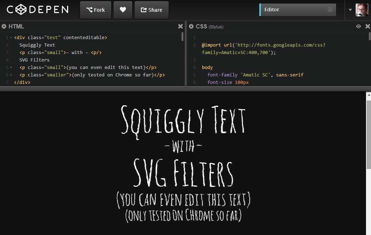Open the Editor view mode menu
371x235 pixels.
tap(297, 10)
